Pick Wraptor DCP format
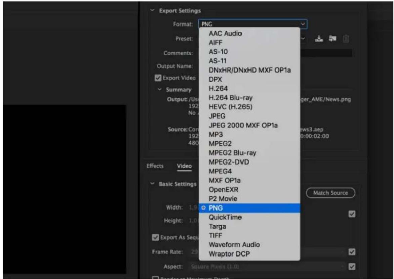This screenshot has height=279, width=394. point(249,254)
